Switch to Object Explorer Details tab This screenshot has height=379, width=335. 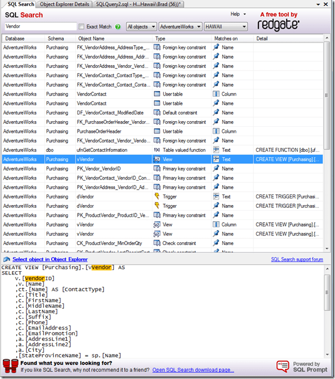tap(64, 4)
